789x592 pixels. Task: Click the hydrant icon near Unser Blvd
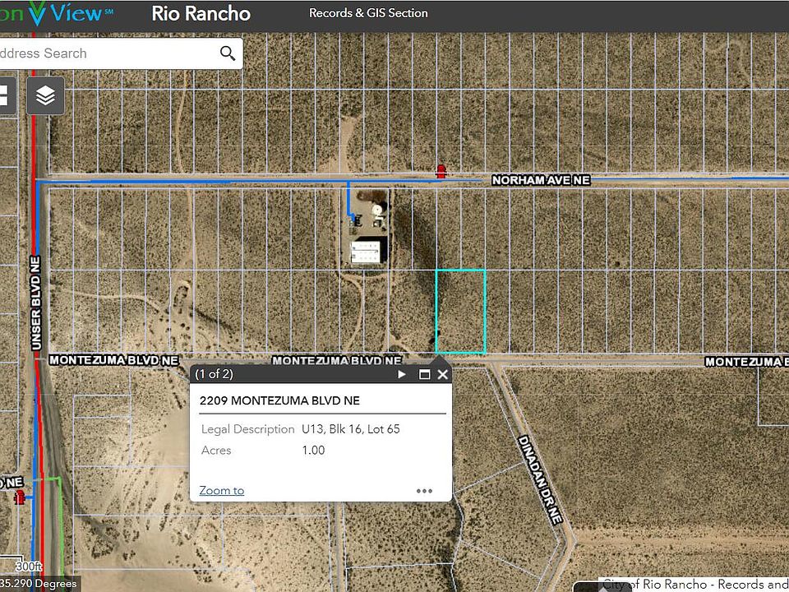pos(20,495)
